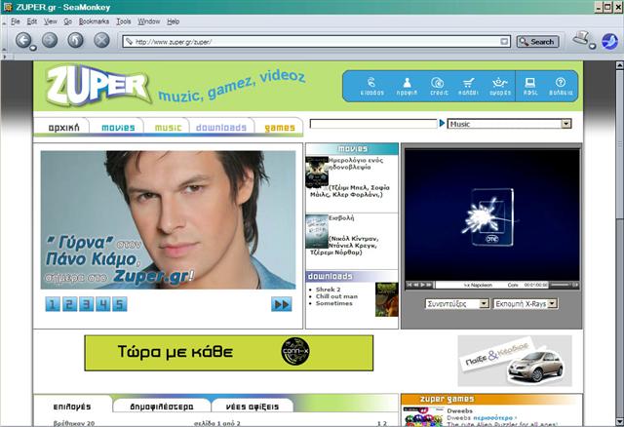Click the help question mark icon

(x=561, y=87)
